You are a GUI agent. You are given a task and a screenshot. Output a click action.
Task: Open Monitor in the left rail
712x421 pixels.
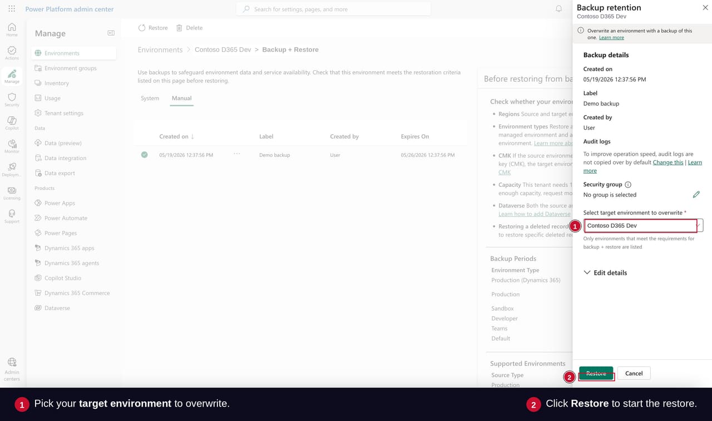pyautogui.click(x=12, y=146)
